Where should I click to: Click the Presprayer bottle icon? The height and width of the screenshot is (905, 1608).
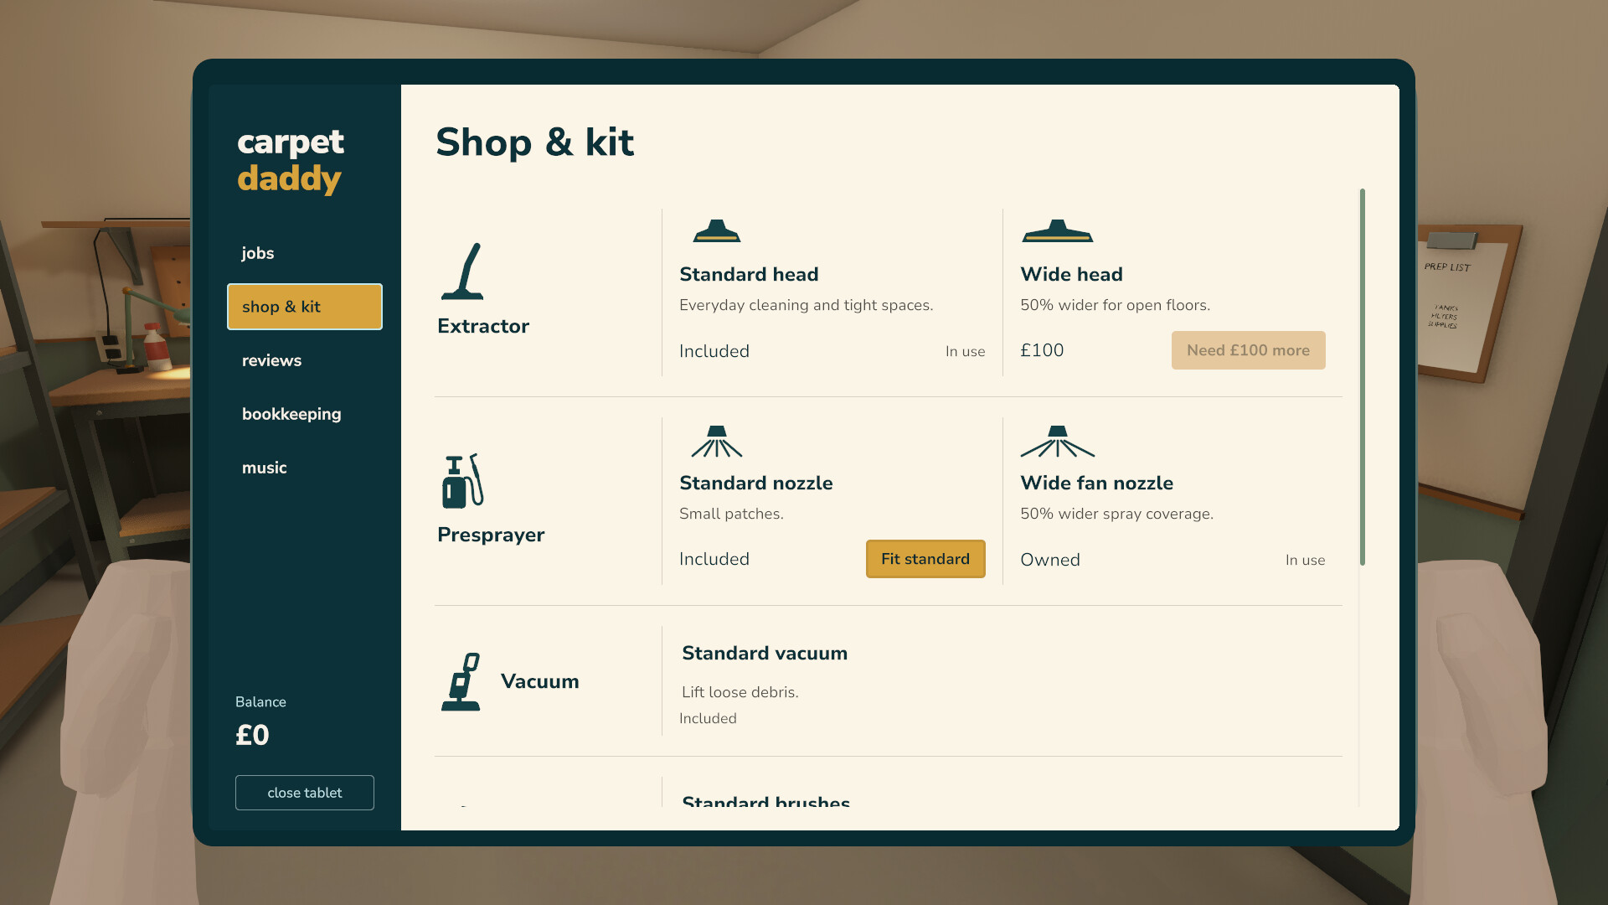tap(462, 480)
